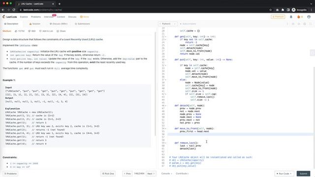Click the Premium button
The image size is (315, 177).
coord(278,17)
